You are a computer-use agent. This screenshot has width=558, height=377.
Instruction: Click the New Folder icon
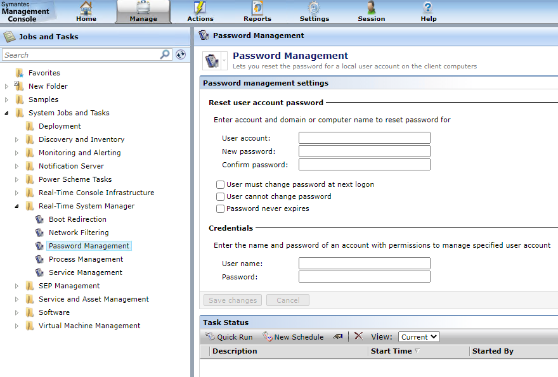coord(19,86)
